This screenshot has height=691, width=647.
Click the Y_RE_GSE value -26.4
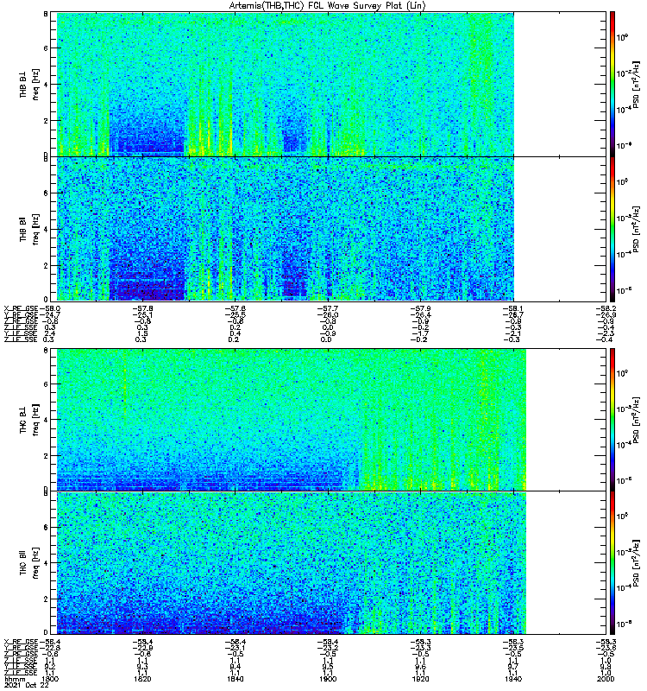(x=420, y=315)
